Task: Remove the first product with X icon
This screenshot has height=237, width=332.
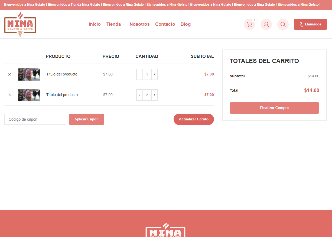Action: [9, 74]
